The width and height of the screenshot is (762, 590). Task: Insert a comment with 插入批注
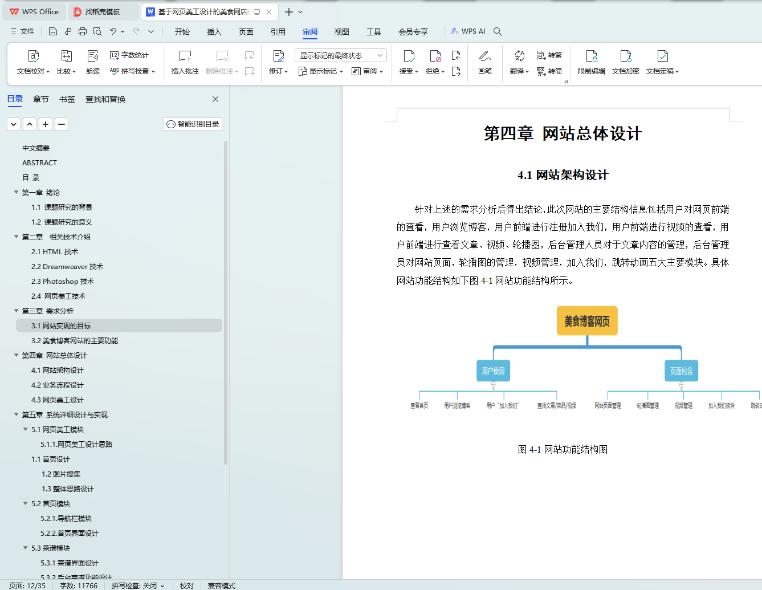pyautogui.click(x=185, y=63)
